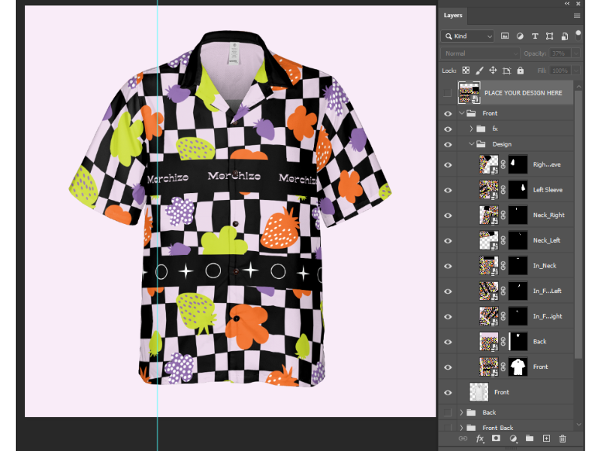Delete layer with trash icon
The image size is (601, 451).
coord(563,438)
